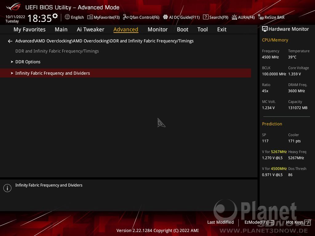Click the Hot Keys question mark icon
The height and width of the screenshot is (236, 315).
307,222
